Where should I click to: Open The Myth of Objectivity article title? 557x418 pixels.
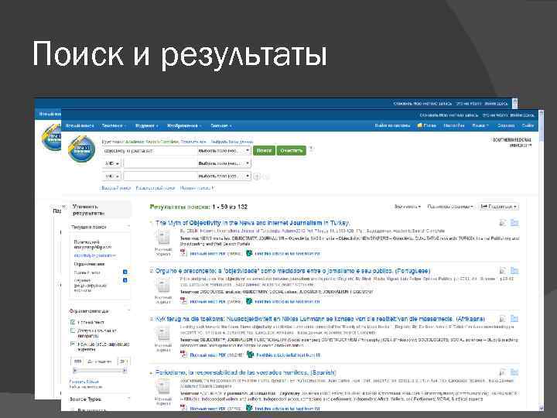coord(252,223)
